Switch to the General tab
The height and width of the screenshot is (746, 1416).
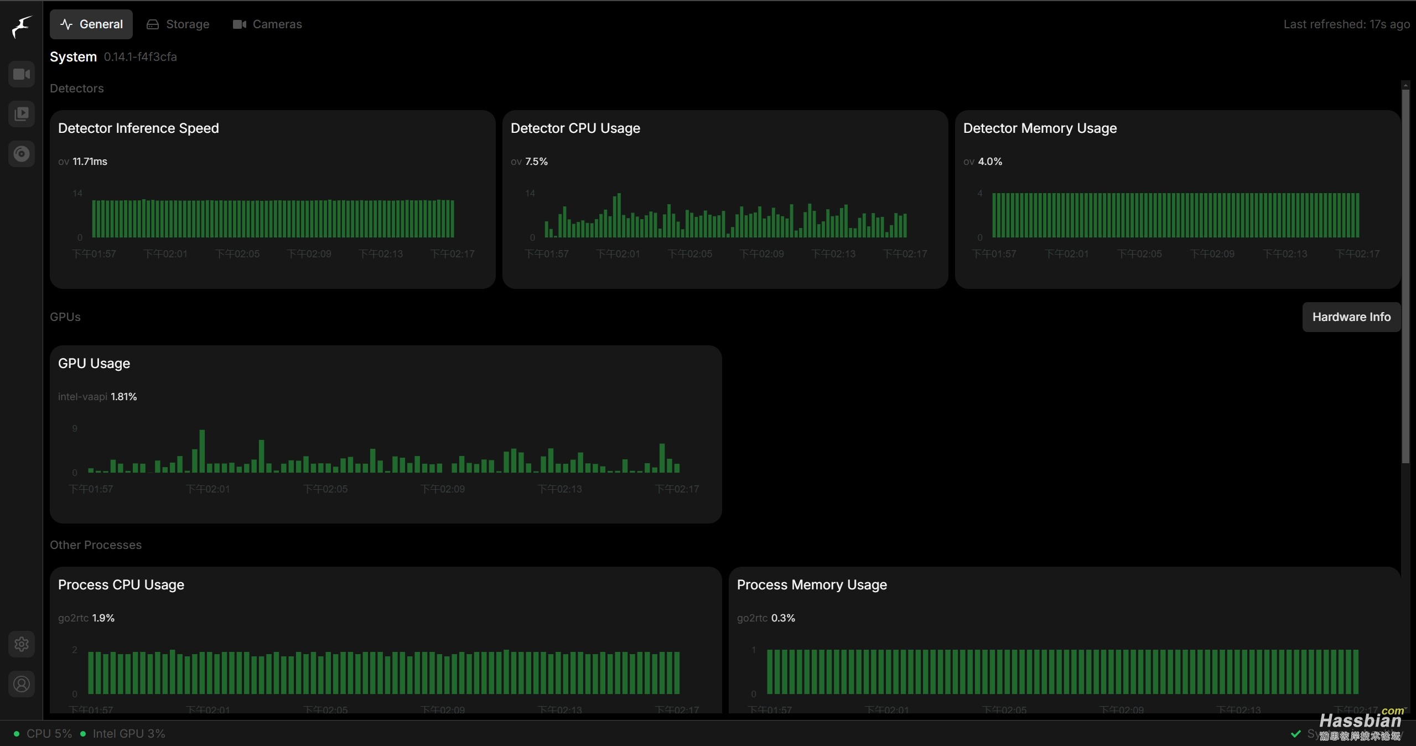[x=91, y=24]
